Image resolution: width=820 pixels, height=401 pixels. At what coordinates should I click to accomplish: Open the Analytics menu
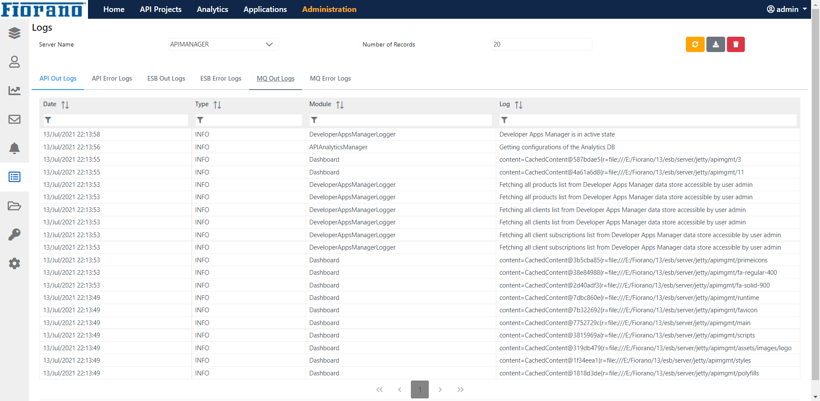tap(212, 9)
